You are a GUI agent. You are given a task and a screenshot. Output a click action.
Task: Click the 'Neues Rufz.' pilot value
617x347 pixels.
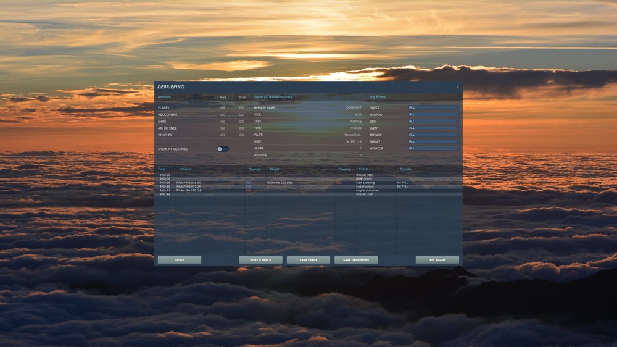pos(353,135)
